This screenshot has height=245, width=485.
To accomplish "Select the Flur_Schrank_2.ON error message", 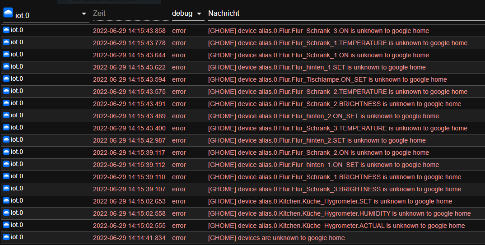I will click(318, 153).
